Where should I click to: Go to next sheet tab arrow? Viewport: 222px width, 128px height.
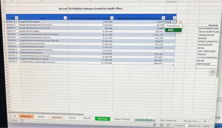pyautogui.click(x=15, y=116)
